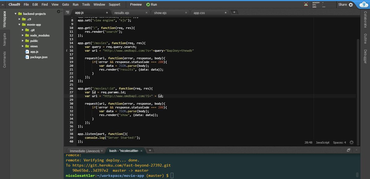
Task: Collapse the backend-projects folder
Action: 16,14
